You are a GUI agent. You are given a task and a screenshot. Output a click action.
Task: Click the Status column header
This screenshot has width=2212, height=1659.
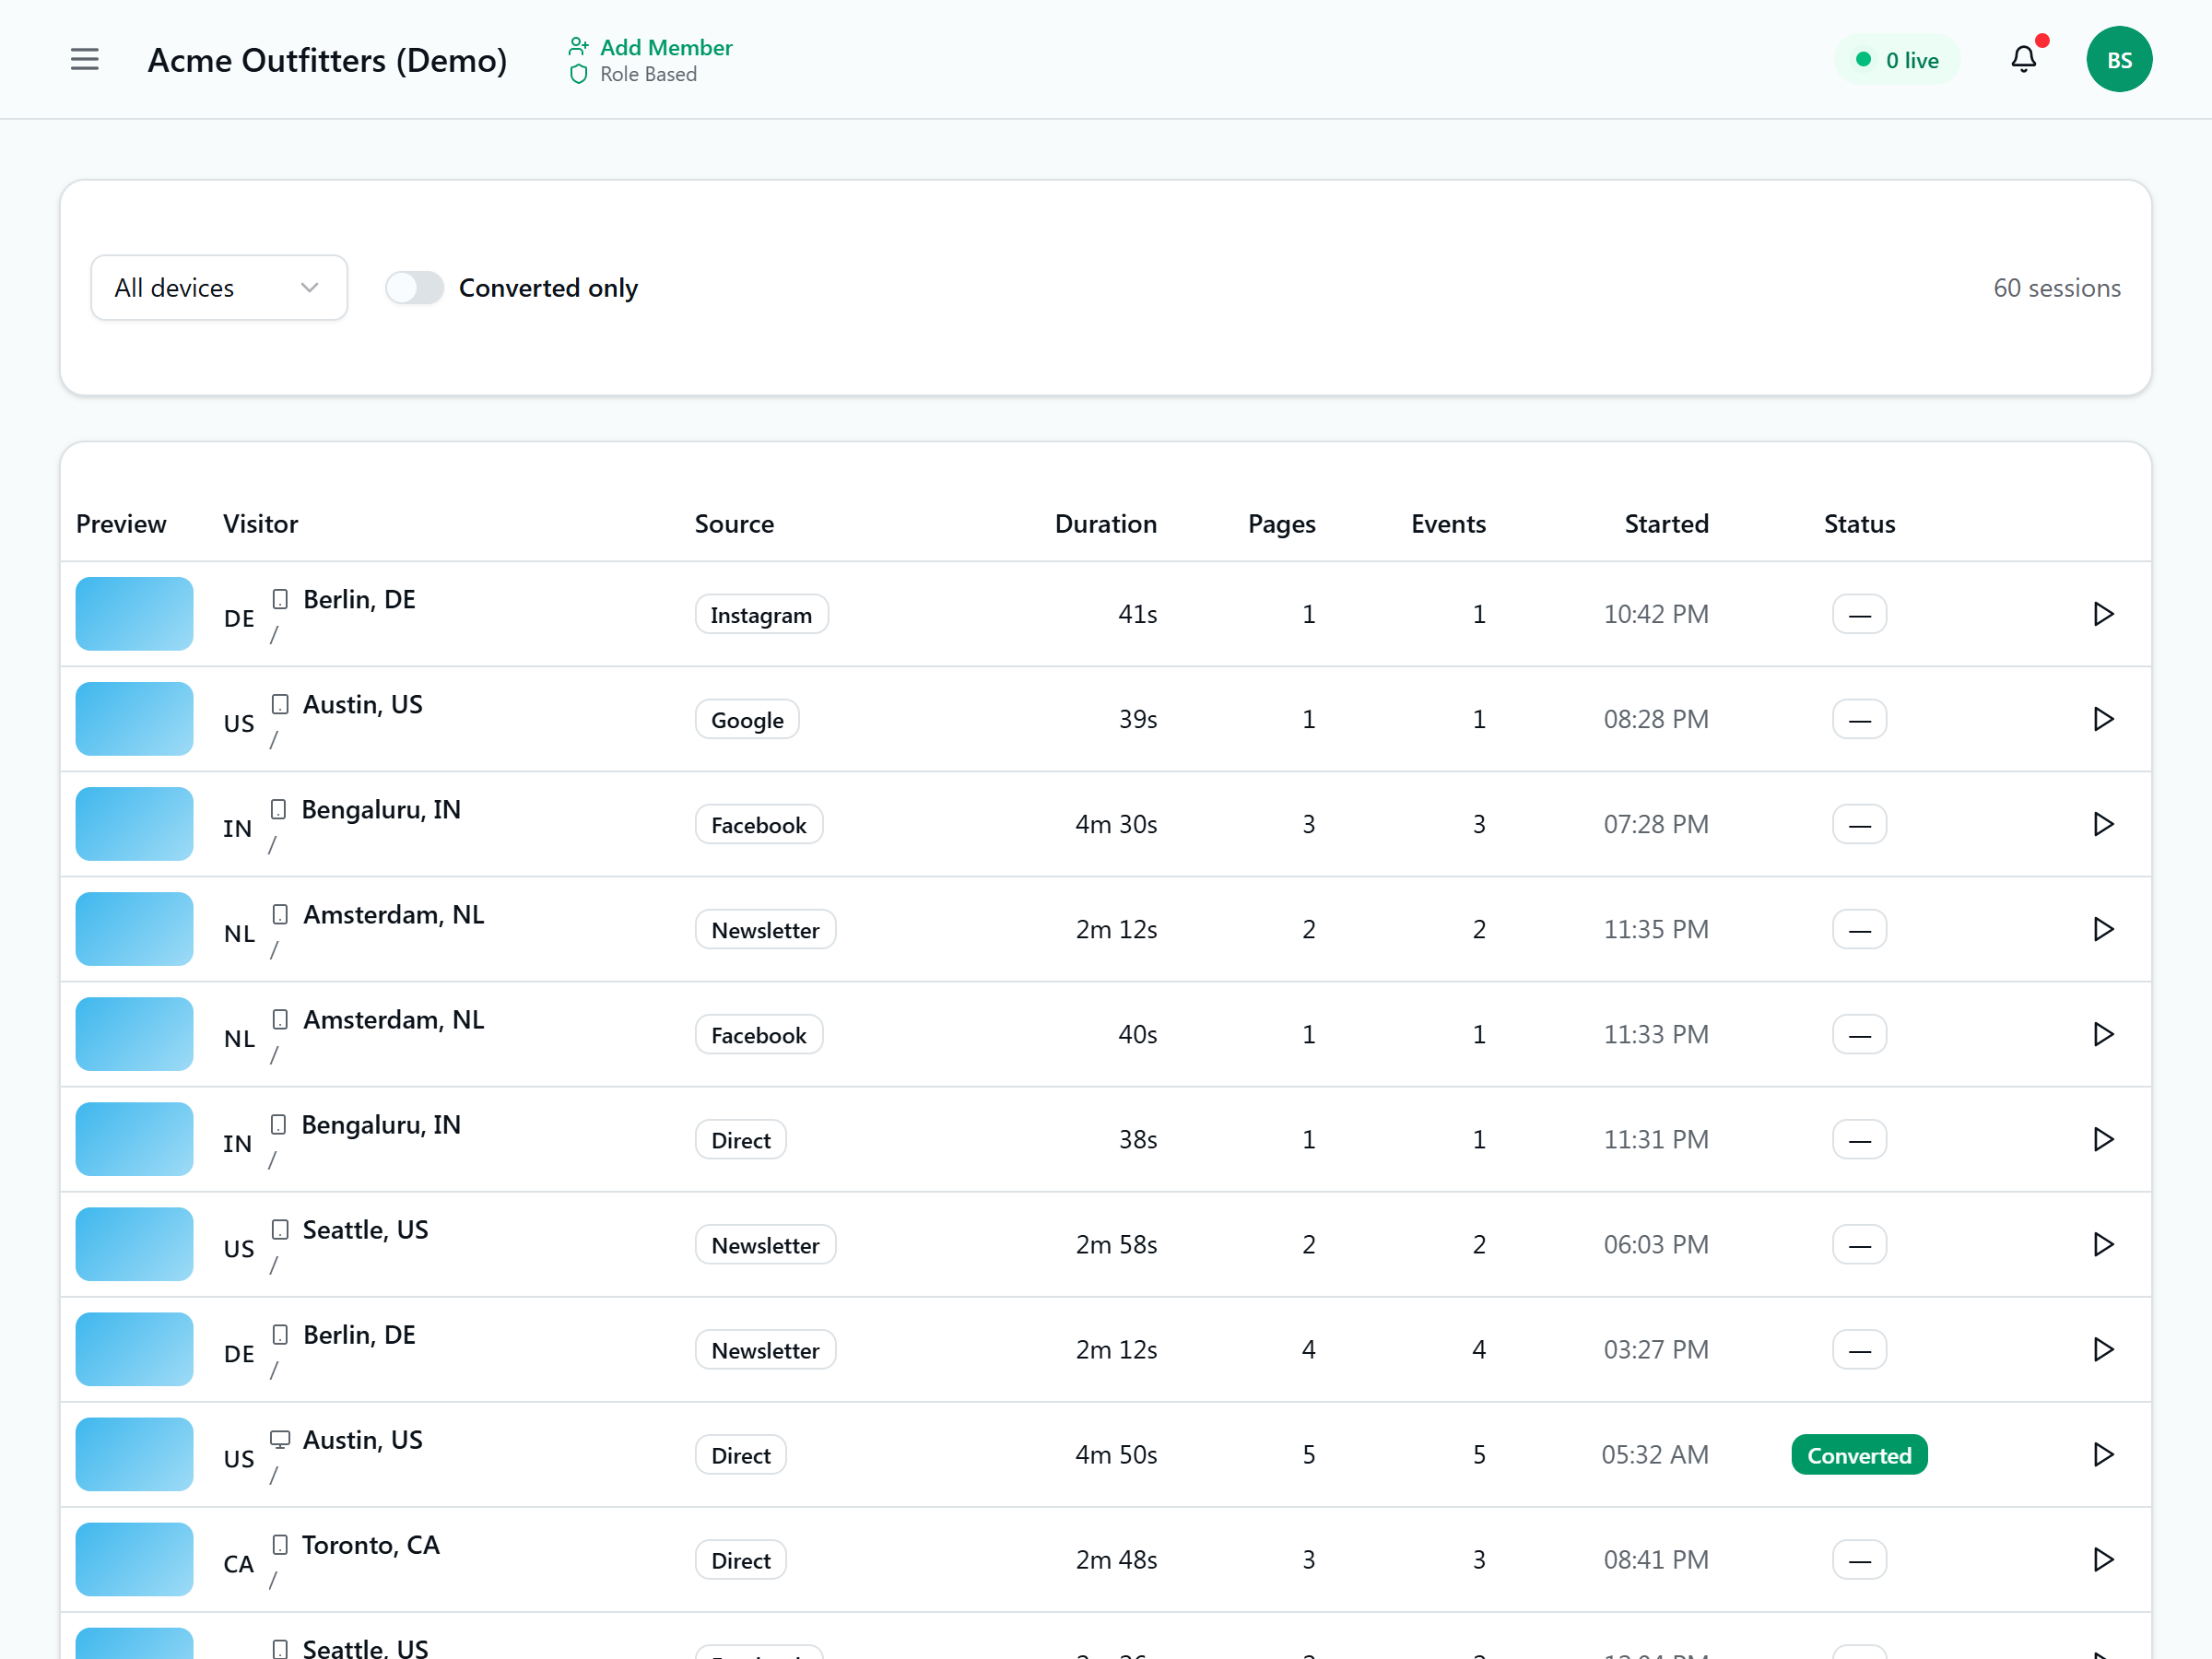point(1859,524)
